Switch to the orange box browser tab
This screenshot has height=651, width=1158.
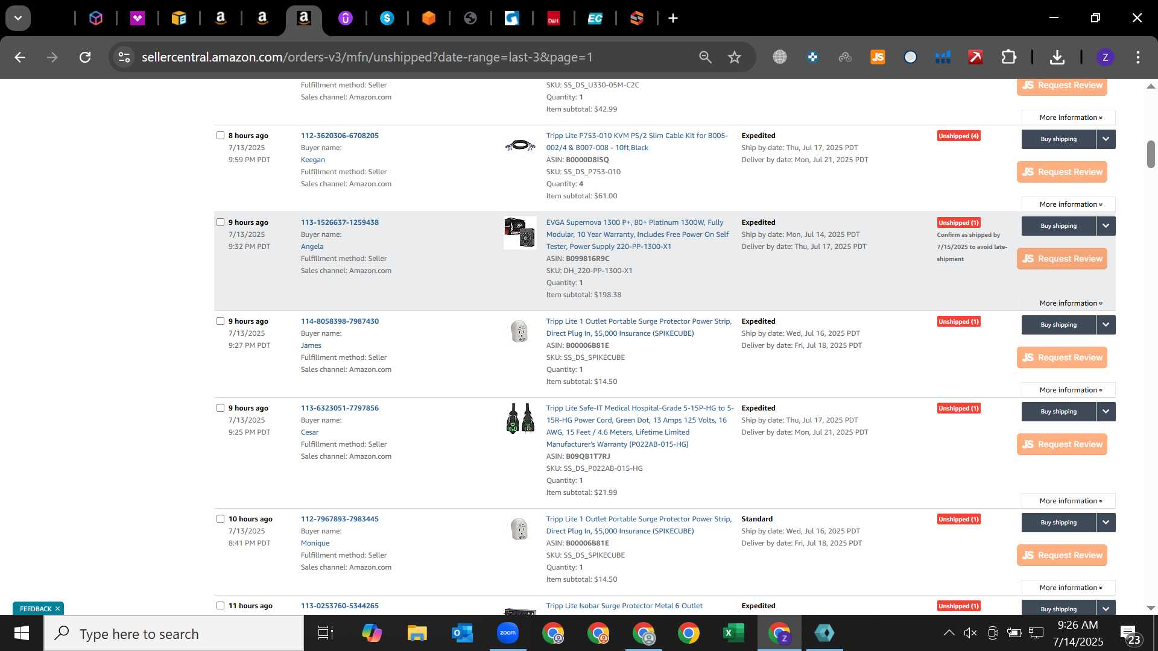coord(429,19)
